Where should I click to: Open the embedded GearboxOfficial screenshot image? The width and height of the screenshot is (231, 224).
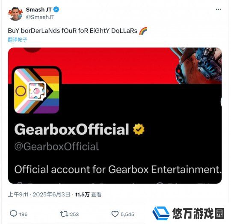[x=115, y=115]
